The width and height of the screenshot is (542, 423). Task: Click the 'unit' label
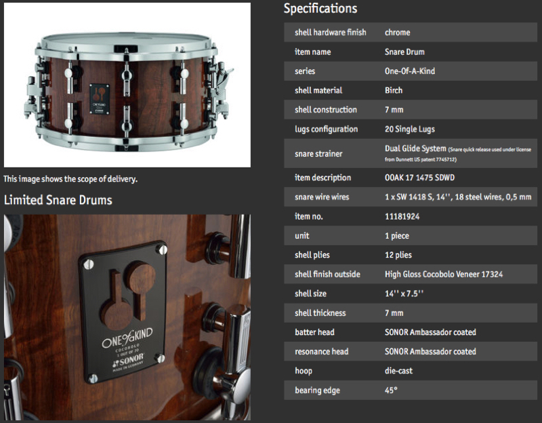click(301, 236)
